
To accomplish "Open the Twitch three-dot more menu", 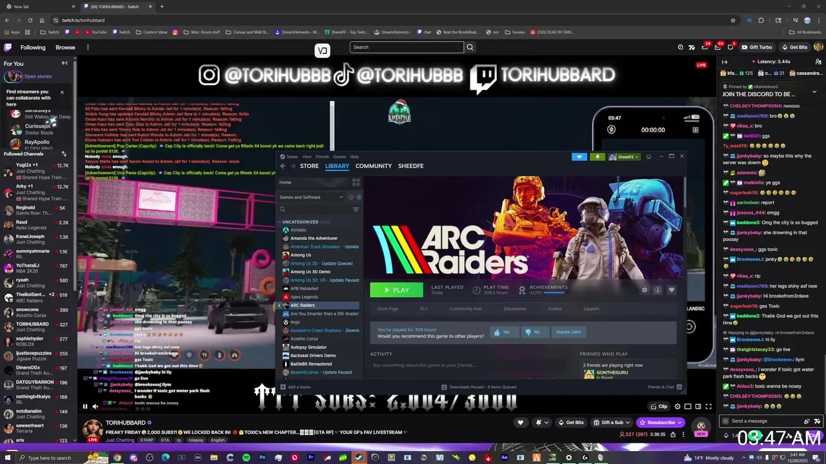I will click(88, 47).
